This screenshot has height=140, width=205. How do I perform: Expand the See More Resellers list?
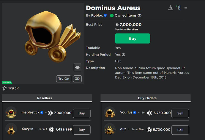click(x=127, y=30)
